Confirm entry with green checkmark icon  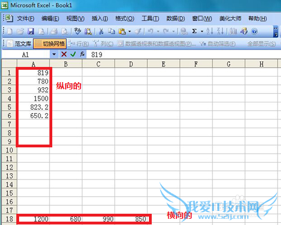click(x=73, y=55)
